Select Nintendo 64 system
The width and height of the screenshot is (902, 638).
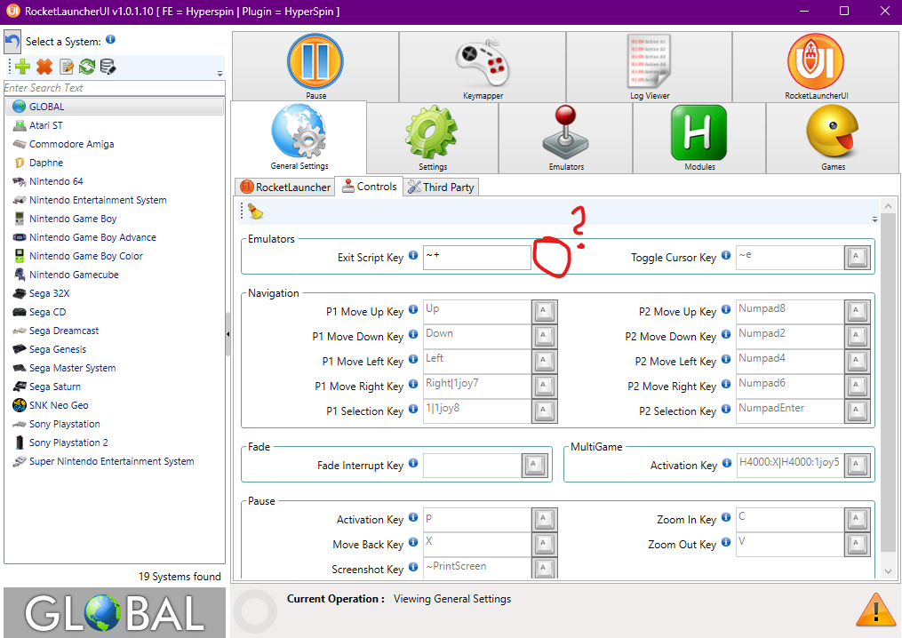pyautogui.click(x=115, y=181)
